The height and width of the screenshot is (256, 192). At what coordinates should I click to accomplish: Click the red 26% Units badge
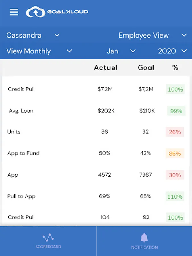[x=175, y=132]
